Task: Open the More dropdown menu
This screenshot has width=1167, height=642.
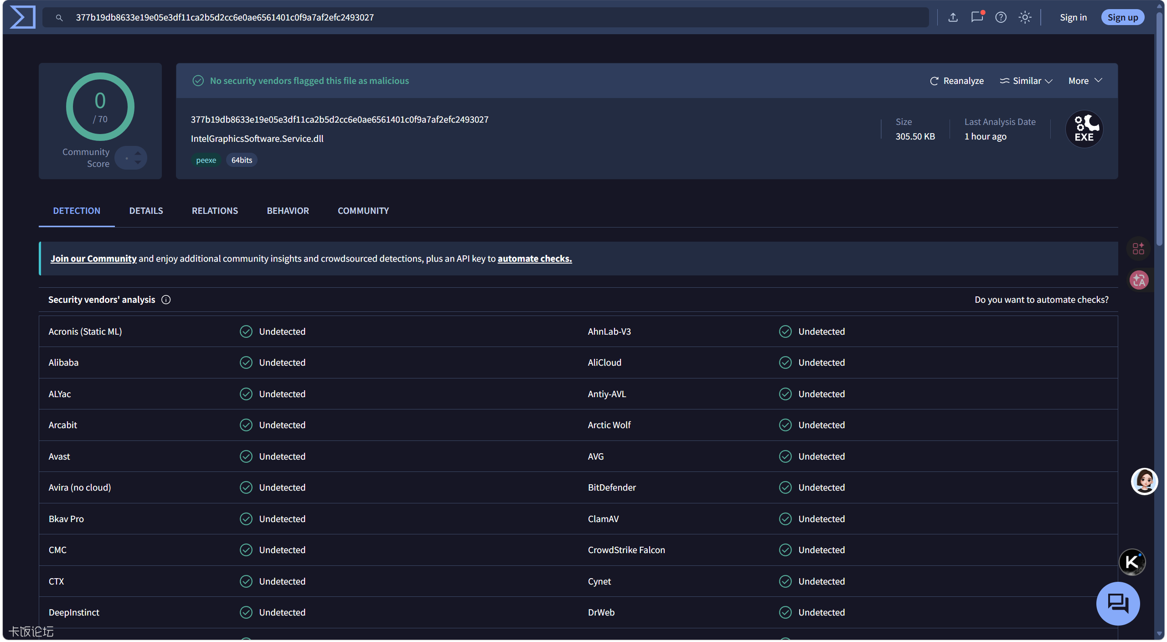Action: pyautogui.click(x=1085, y=81)
